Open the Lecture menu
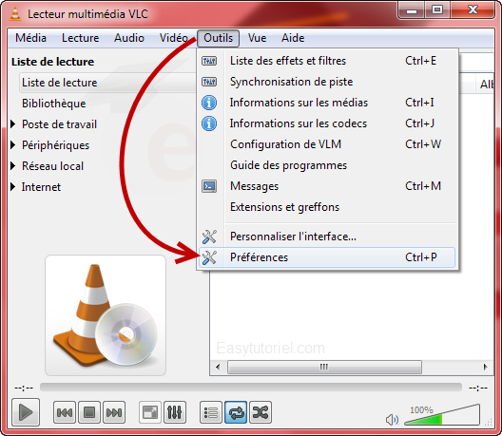This screenshot has width=502, height=436. tap(81, 38)
